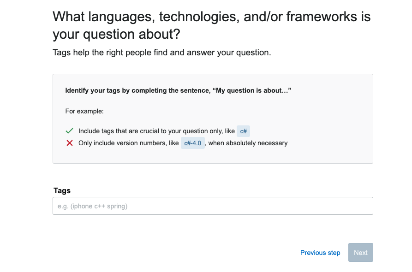Click the 'your question about?' heading line
This screenshot has width=412, height=272.
click(x=116, y=34)
